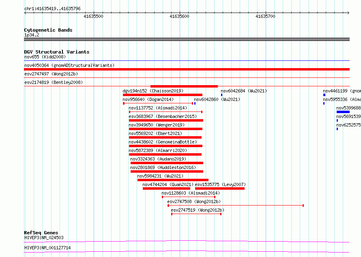Open variant nsv5569202 (Ebert2021)
The width and height of the screenshot is (361, 257).
(x=155, y=133)
